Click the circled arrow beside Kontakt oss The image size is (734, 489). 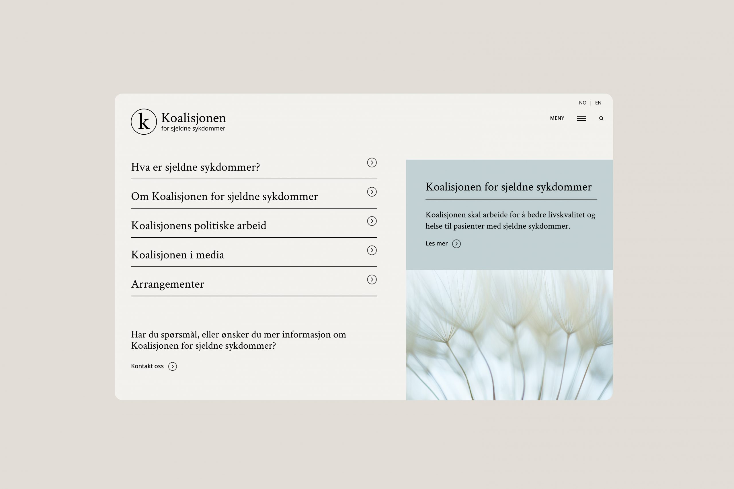(x=173, y=366)
